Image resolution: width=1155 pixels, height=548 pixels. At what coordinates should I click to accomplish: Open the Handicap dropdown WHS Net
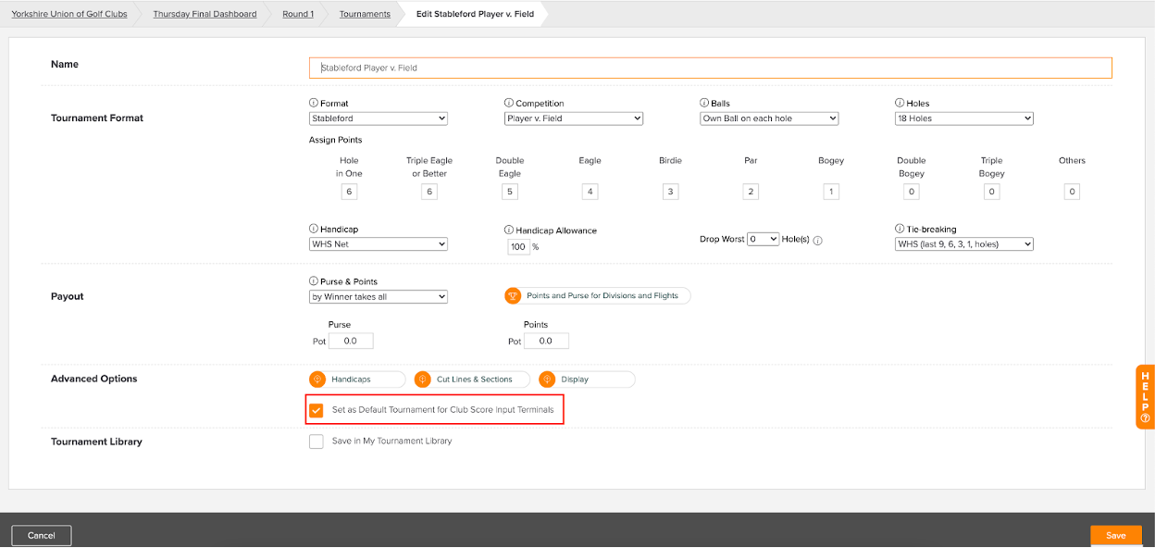pos(379,244)
